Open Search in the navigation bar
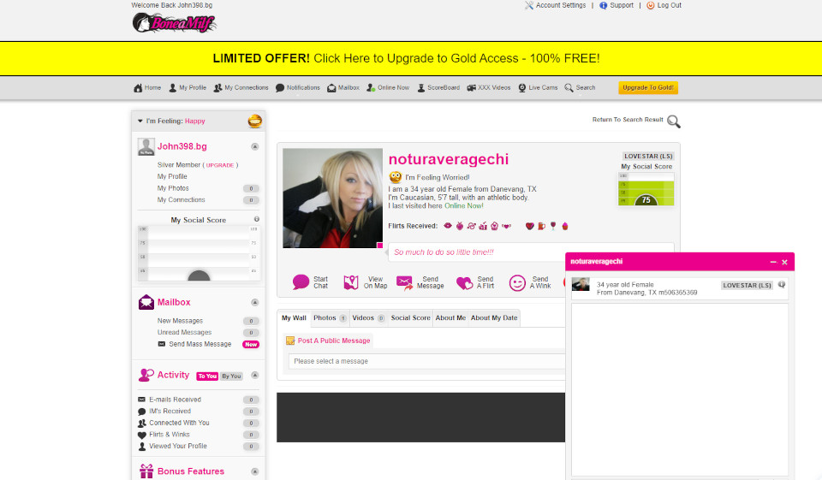Viewport: 822px width, 480px height. pyautogui.click(x=580, y=87)
